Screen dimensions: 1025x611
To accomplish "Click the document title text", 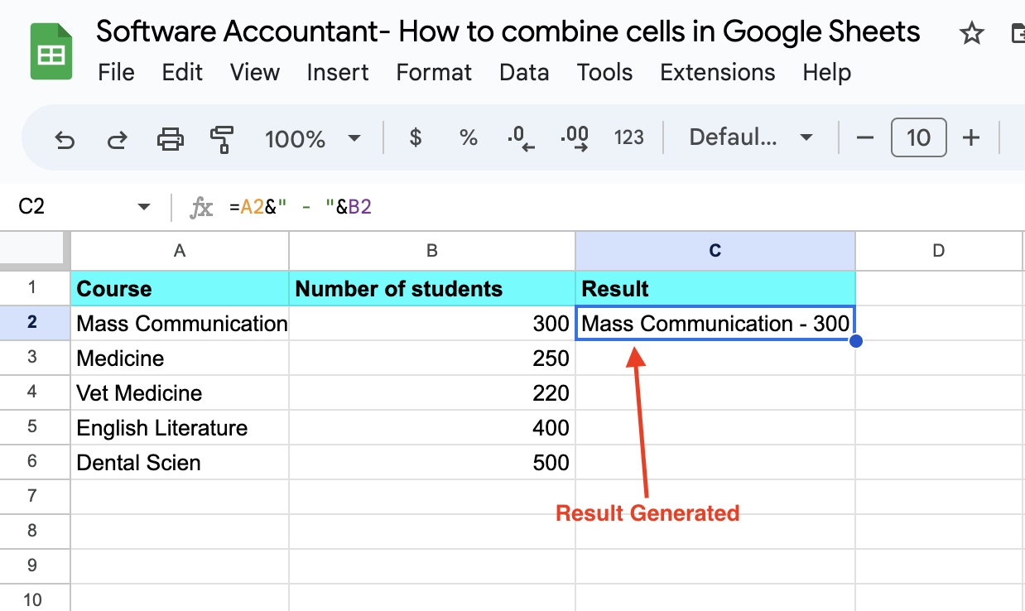I will [508, 32].
